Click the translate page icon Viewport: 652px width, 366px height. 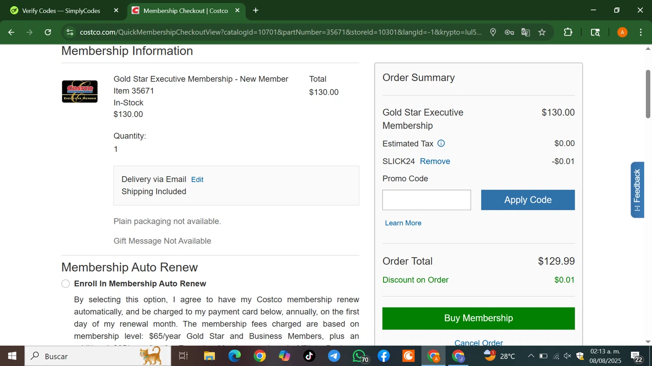pos(526,32)
